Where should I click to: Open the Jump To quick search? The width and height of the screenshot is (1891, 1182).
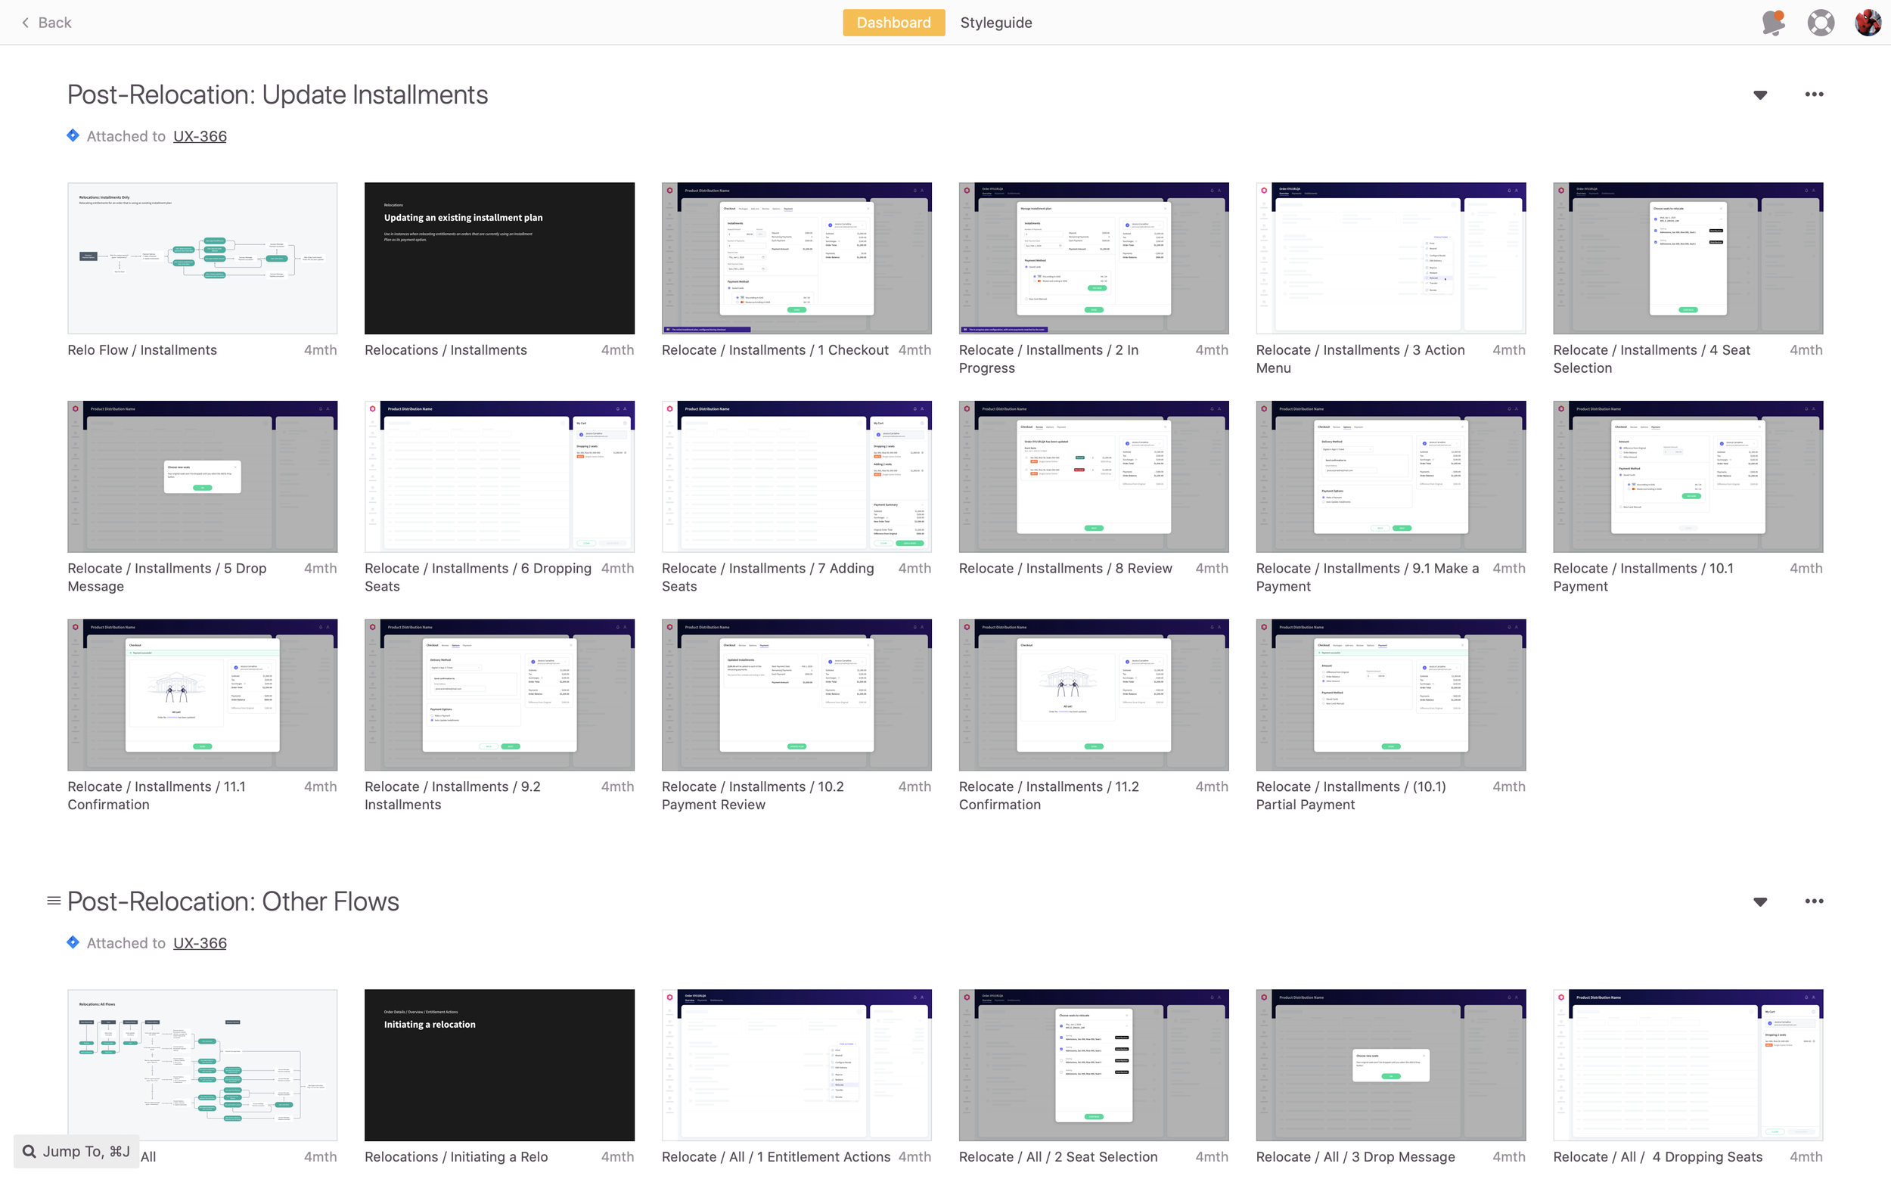pyautogui.click(x=76, y=1152)
